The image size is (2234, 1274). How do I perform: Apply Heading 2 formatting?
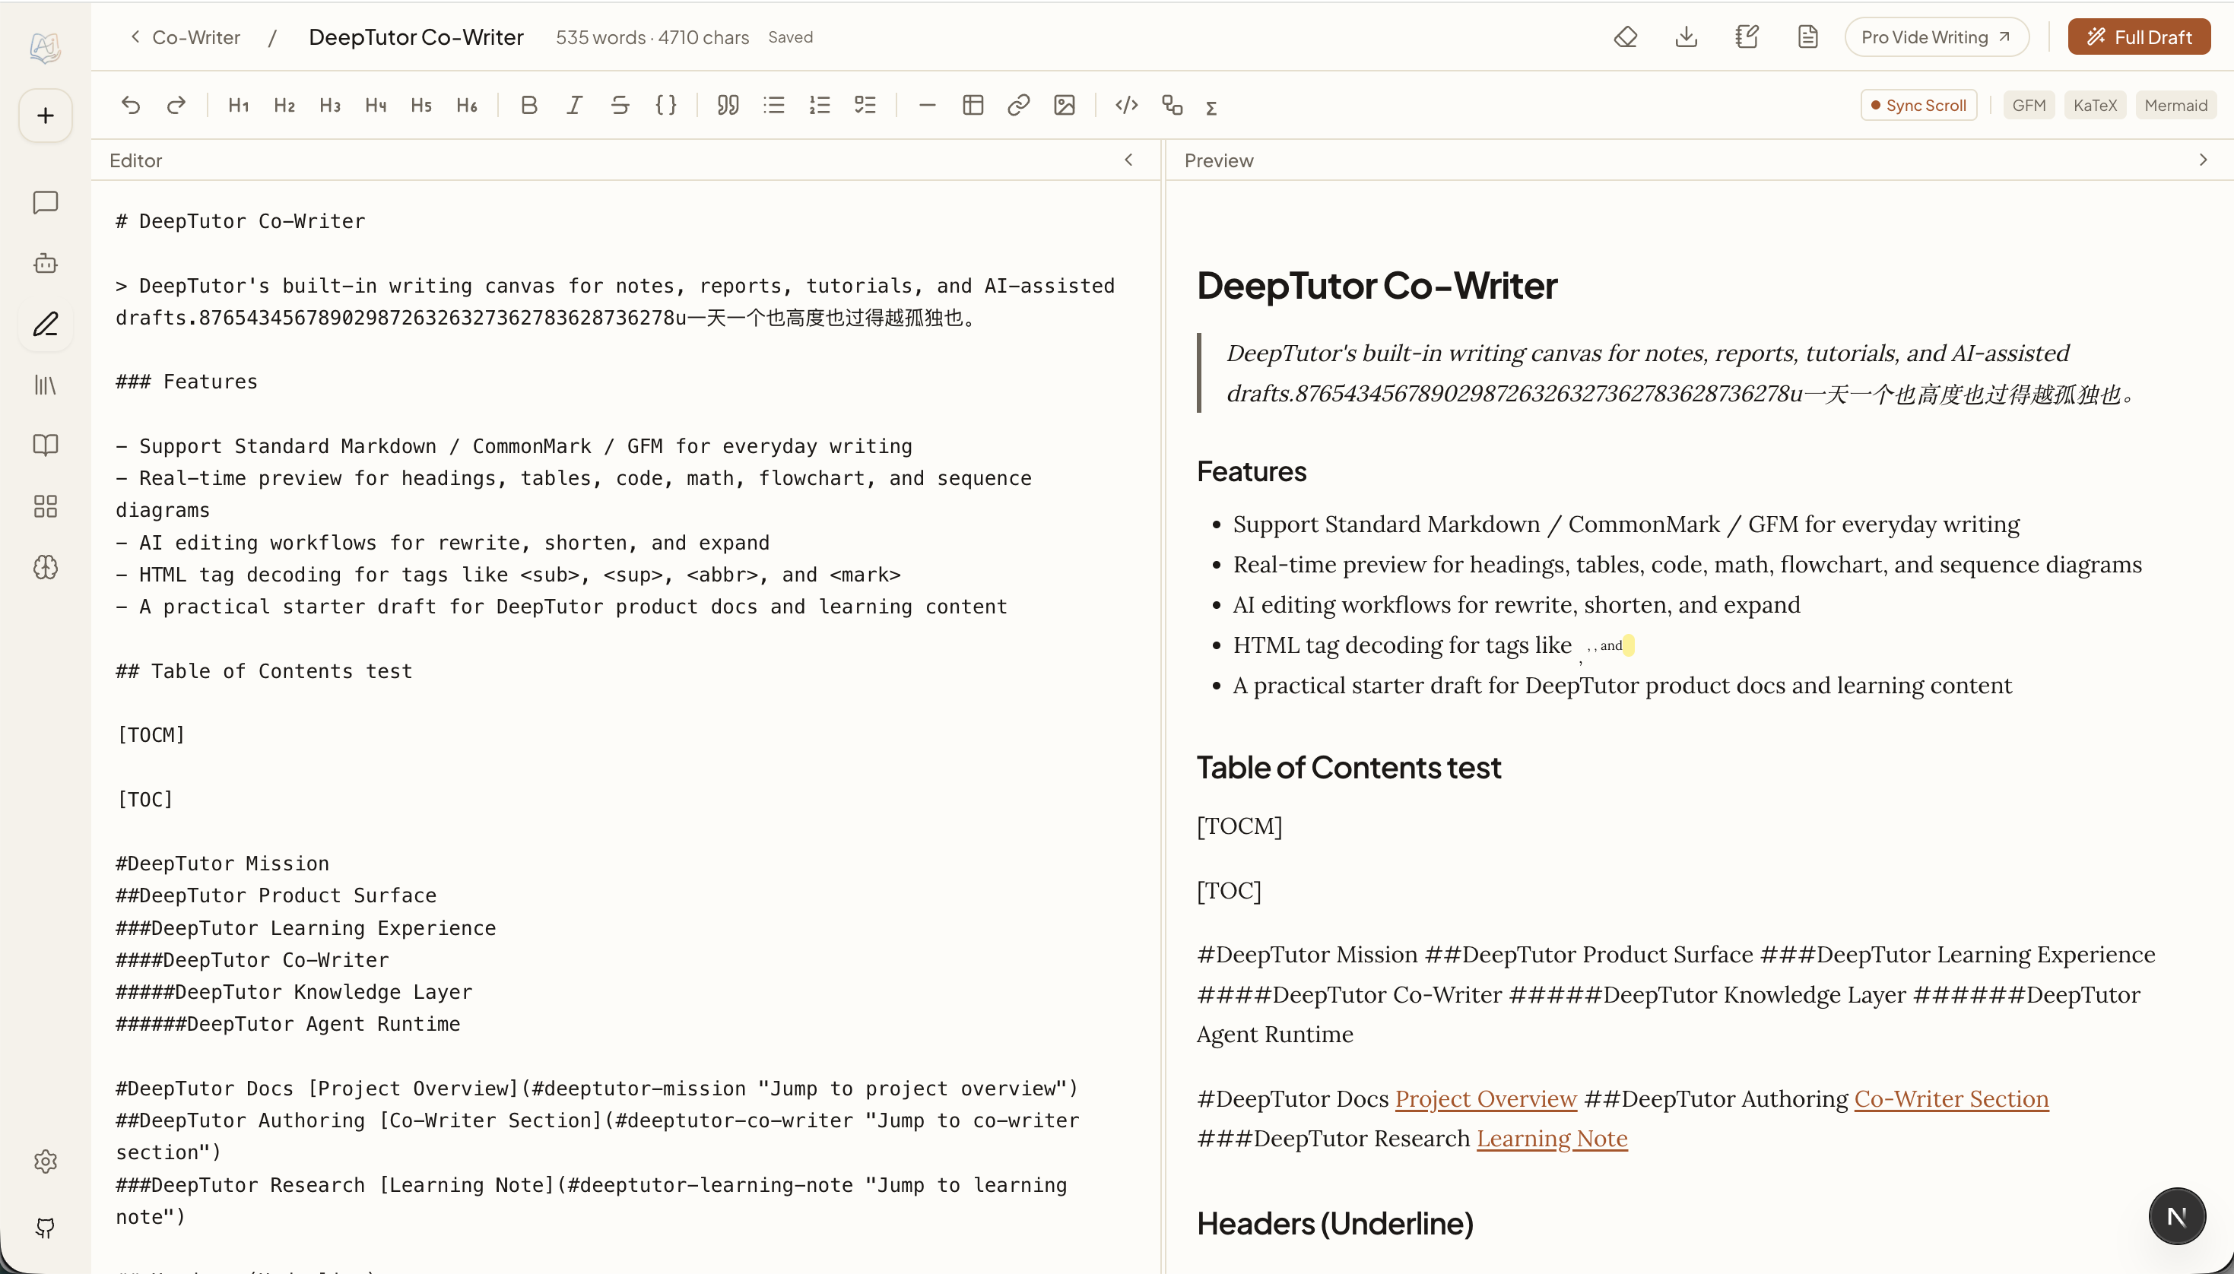point(284,105)
